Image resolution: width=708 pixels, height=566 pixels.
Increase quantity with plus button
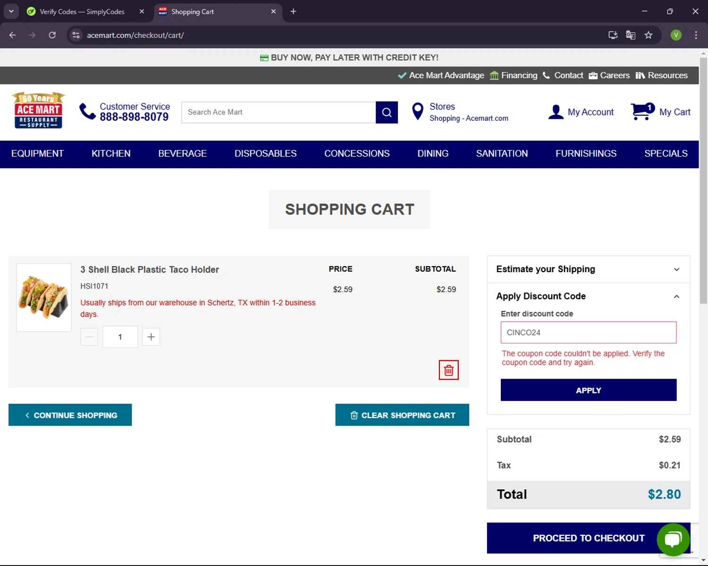click(151, 337)
